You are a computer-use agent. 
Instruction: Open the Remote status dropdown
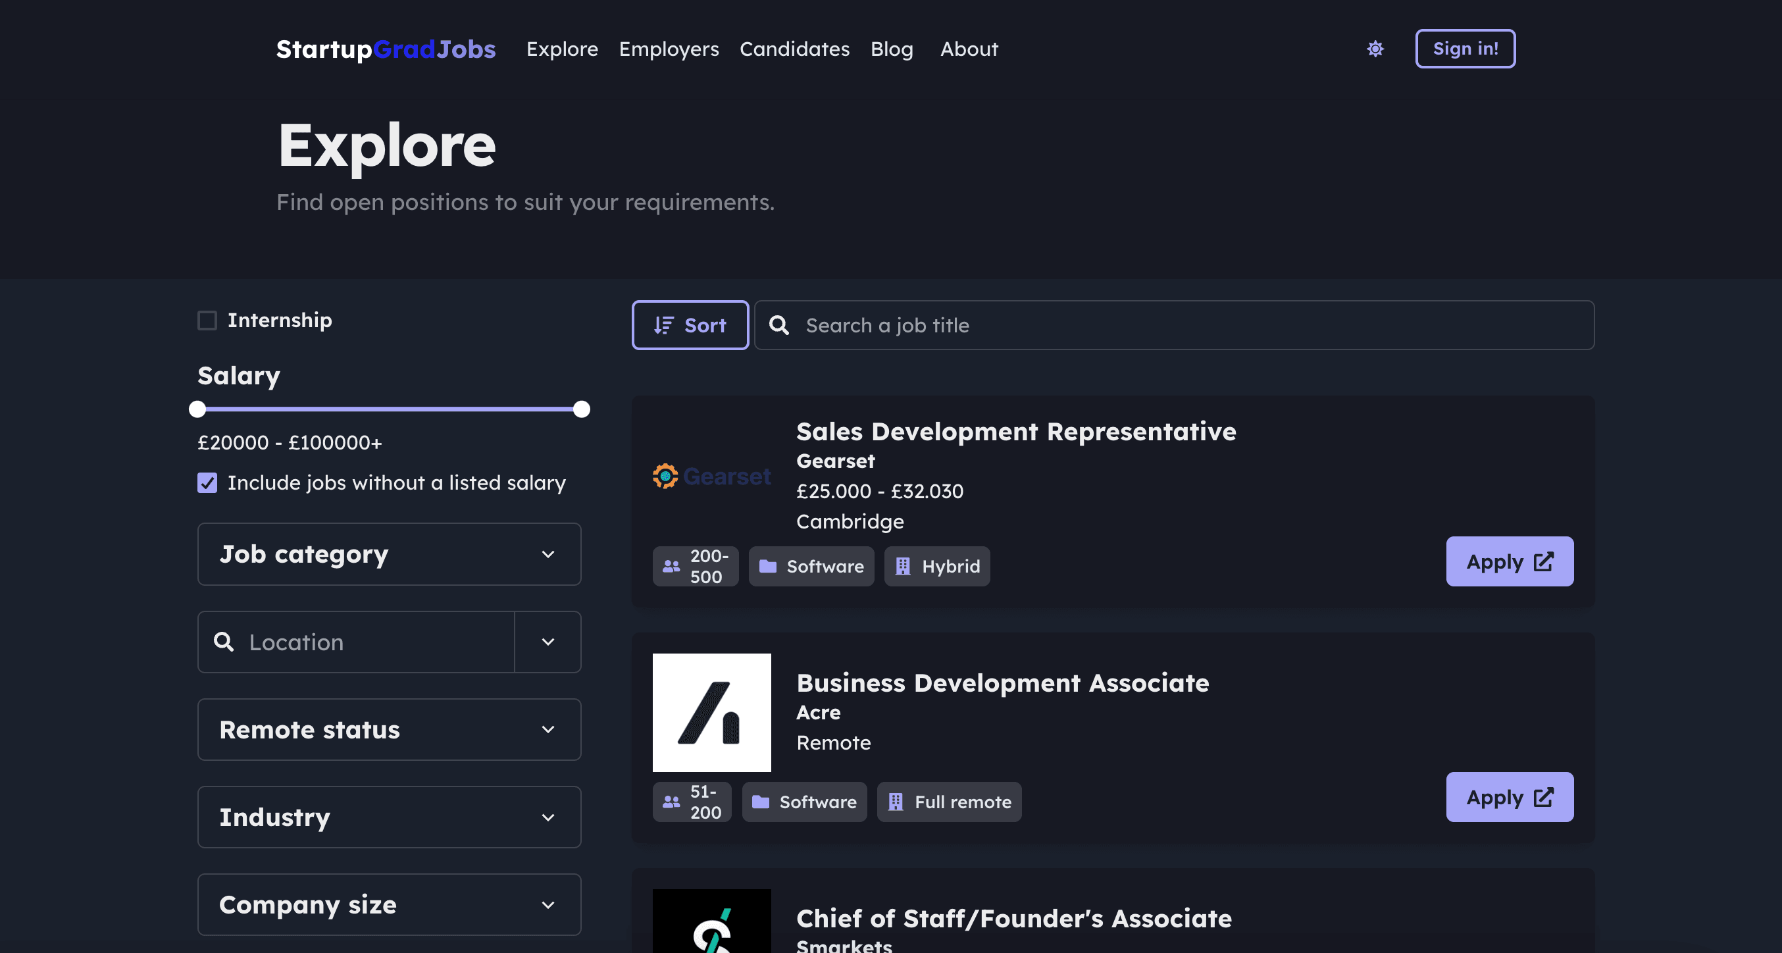pyautogui.click(x=389, y=729)
